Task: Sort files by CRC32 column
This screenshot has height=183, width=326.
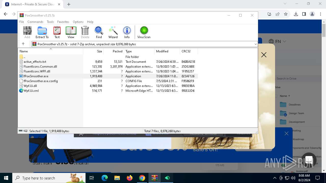Action: 189,51
